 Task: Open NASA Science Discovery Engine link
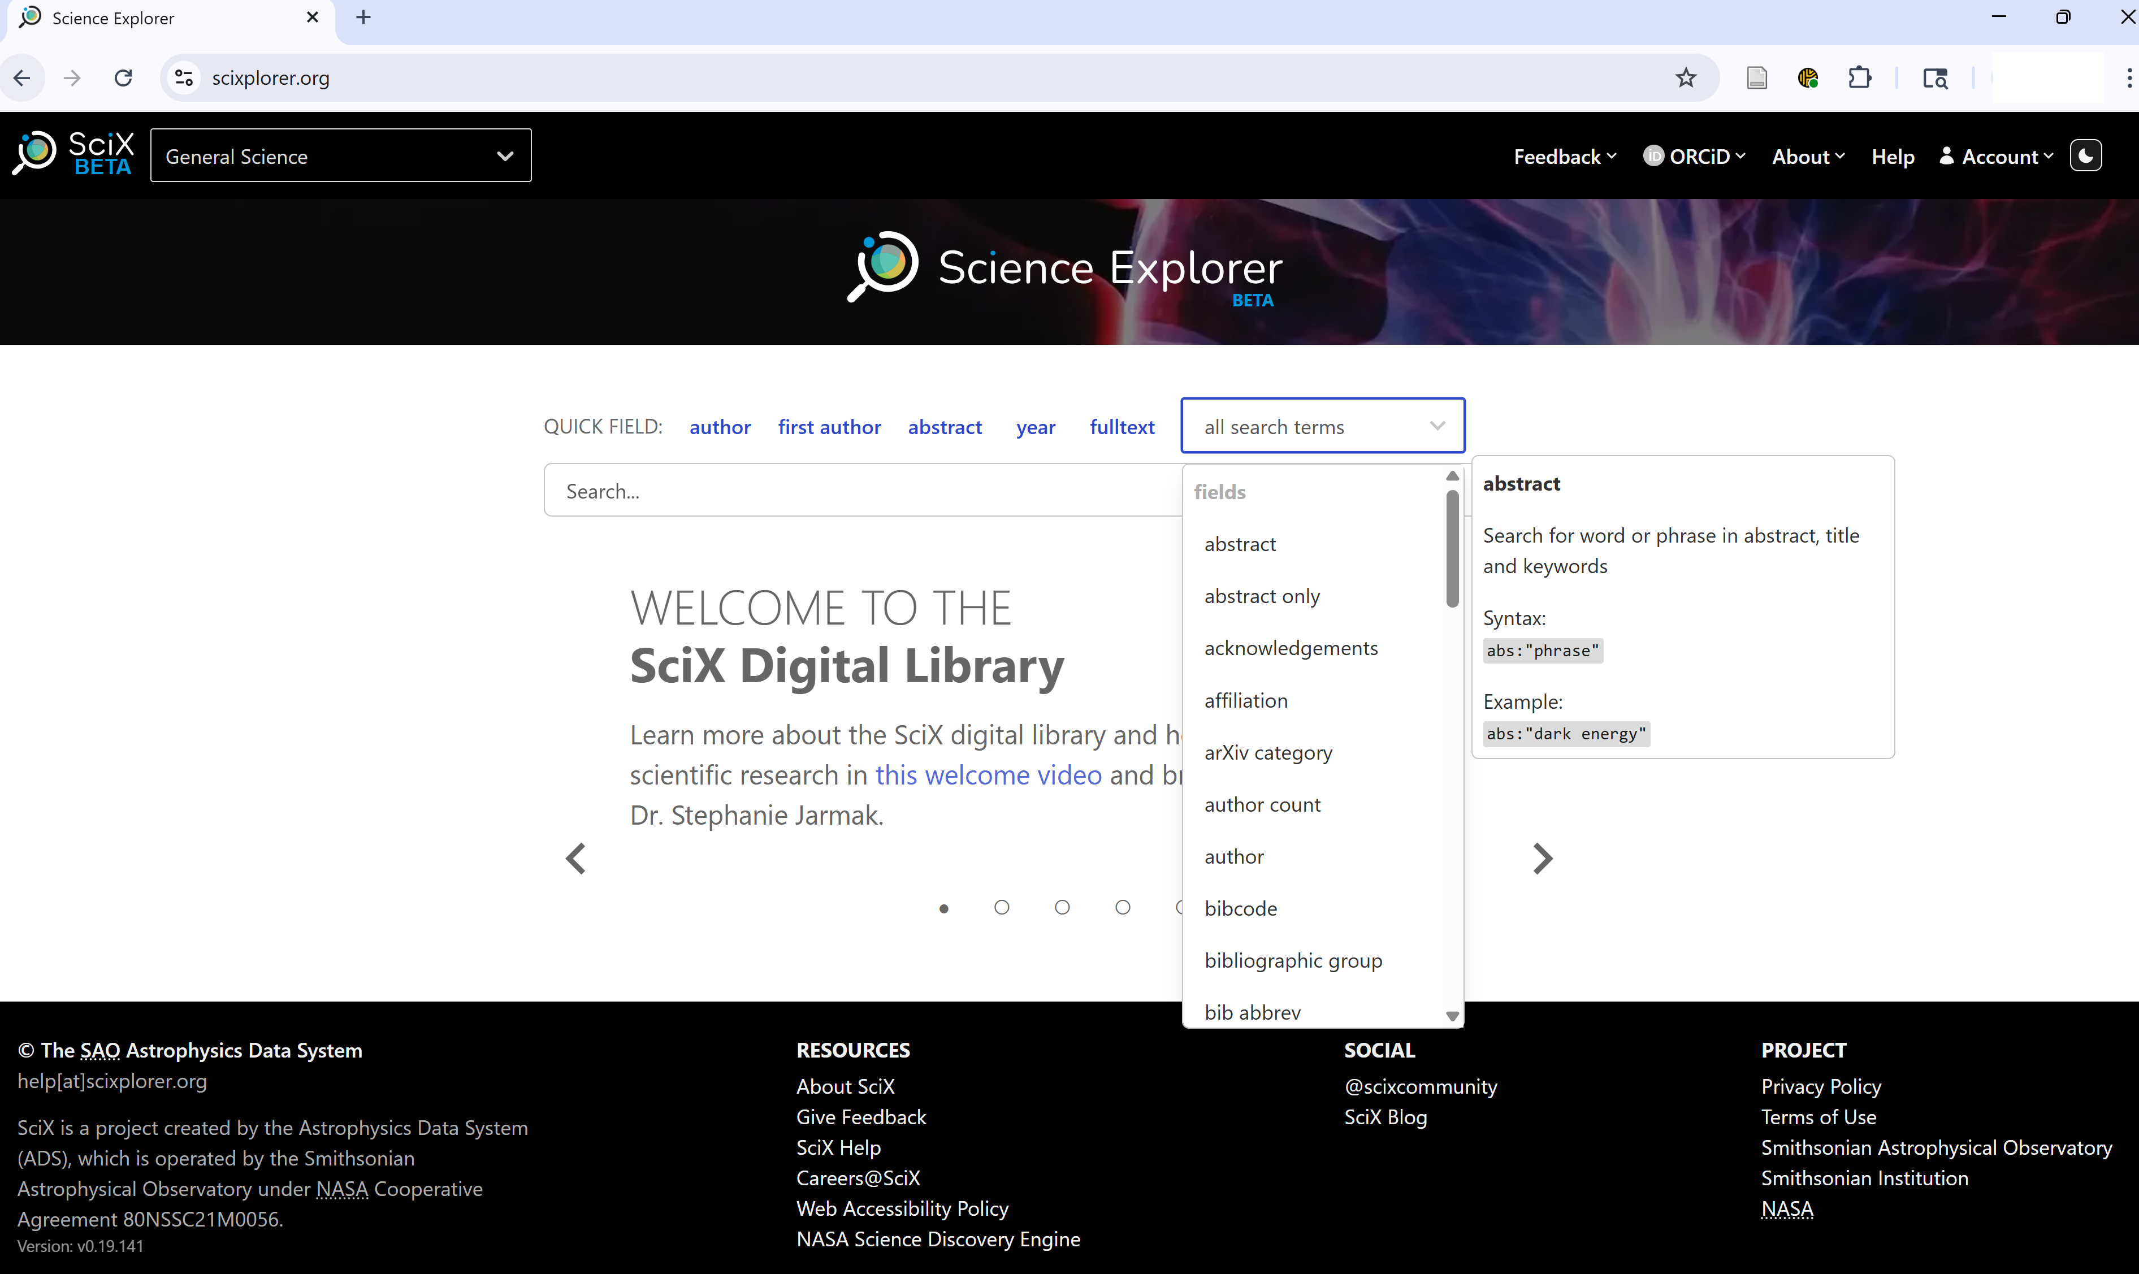tap(938, 1239)
